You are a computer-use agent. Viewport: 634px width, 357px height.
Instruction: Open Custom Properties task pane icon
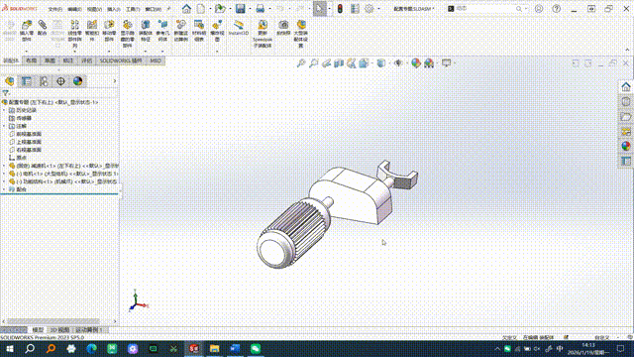(626, 161)
